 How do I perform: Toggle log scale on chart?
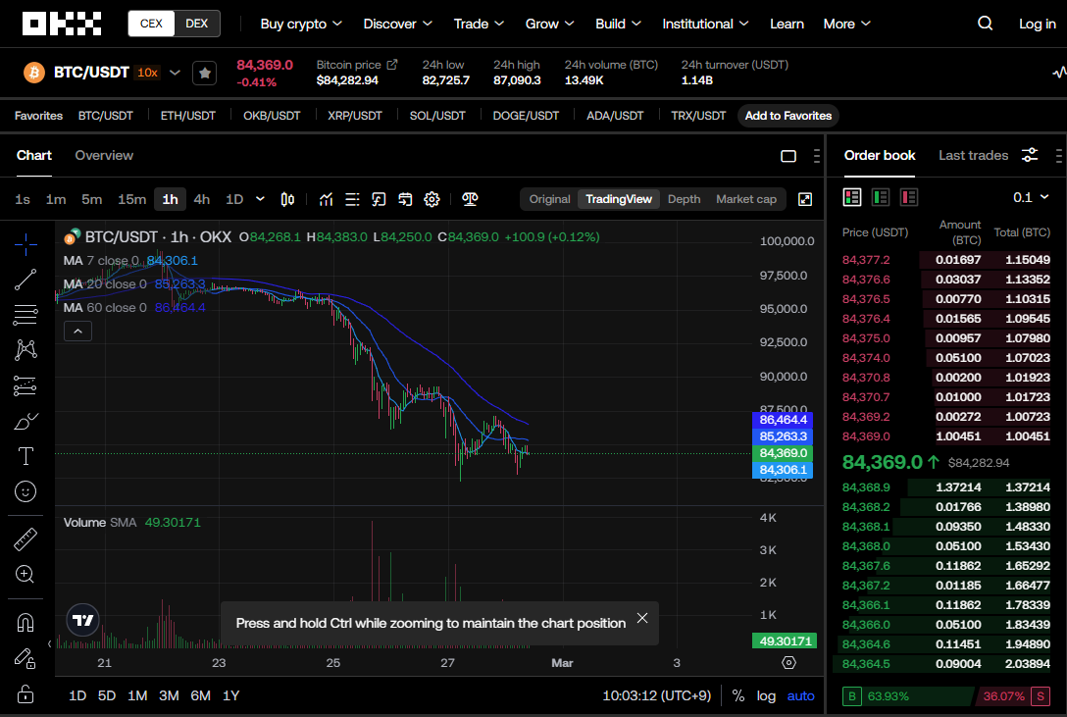point(766,695)
